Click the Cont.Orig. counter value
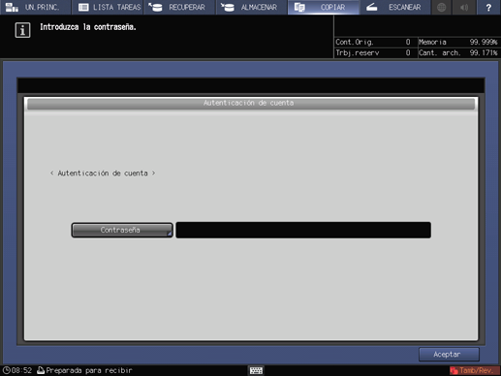This screenshot has width=501, height=376. [408, 42]
